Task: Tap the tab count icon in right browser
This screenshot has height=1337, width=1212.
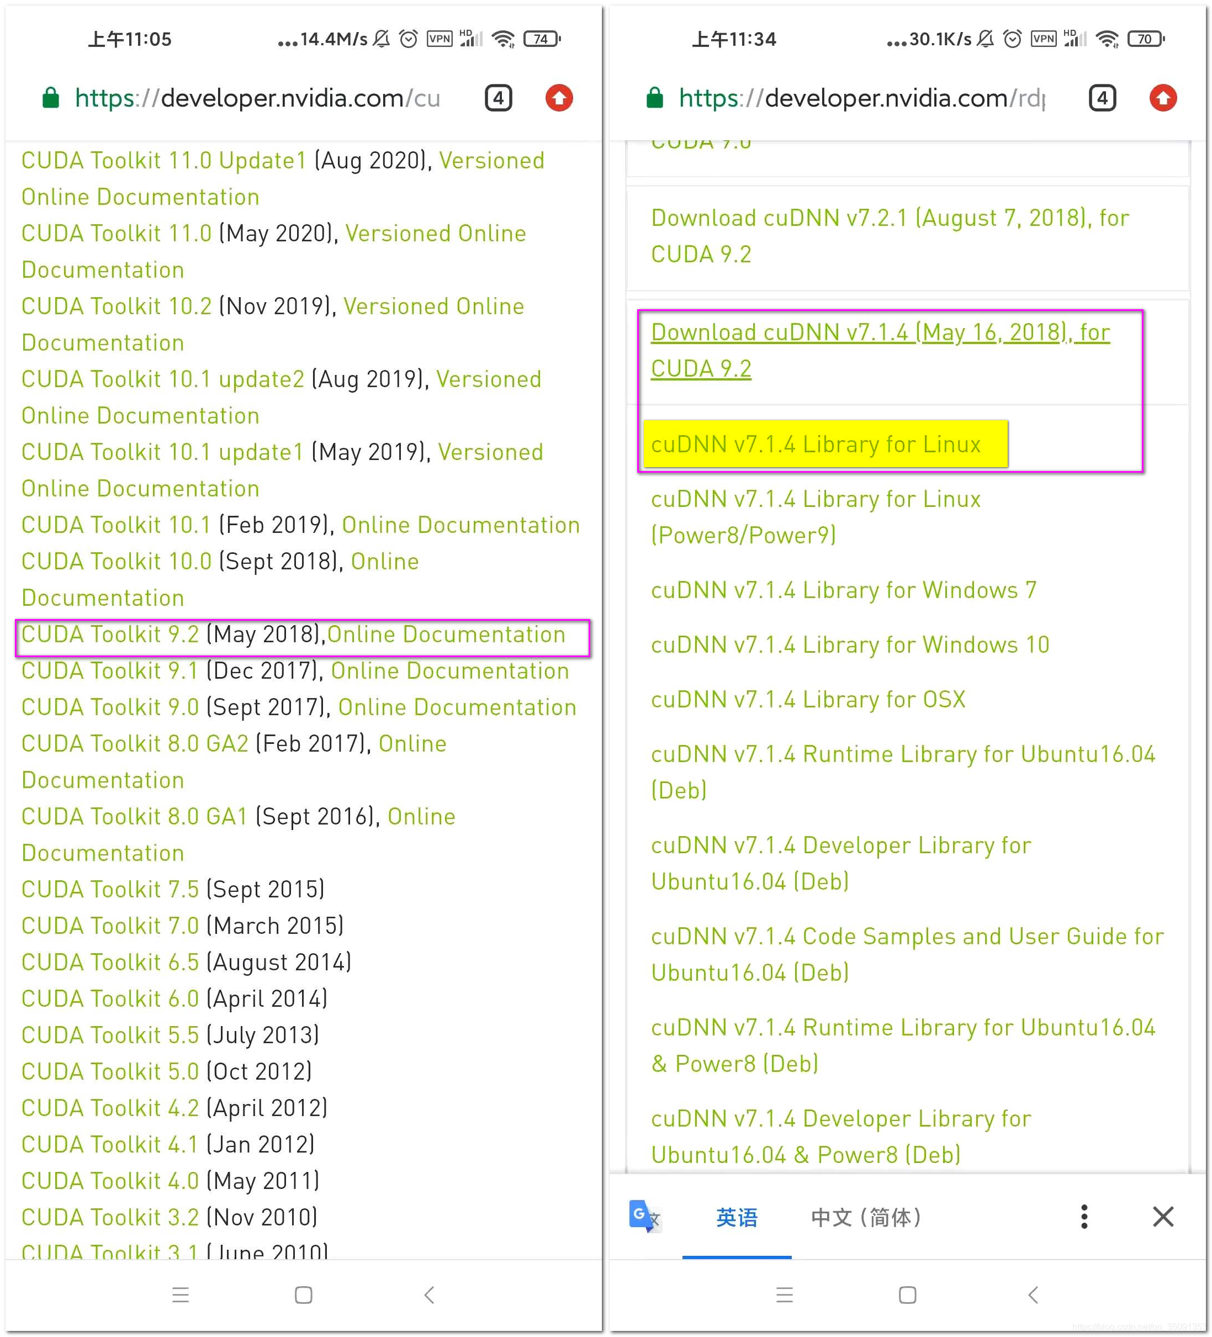Action: (1102, 98)
